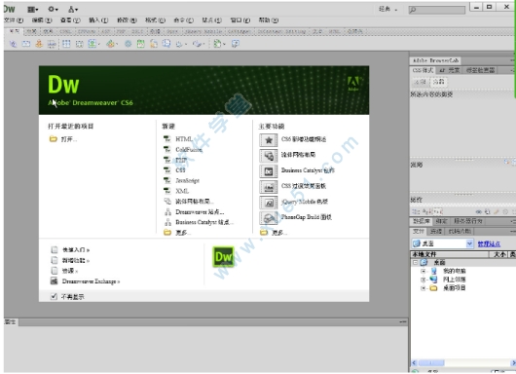516x374 pixels.
Task: Open the site selector dropdown in Files panel
Action: point(470,243)
